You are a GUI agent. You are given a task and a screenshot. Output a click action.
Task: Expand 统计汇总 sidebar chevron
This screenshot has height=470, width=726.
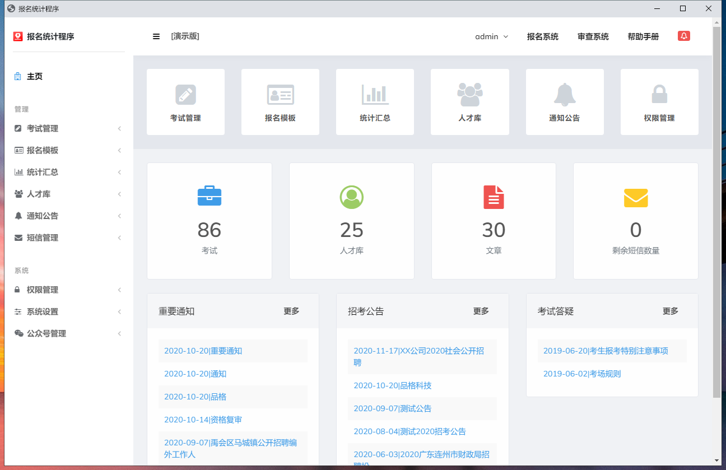coord(119,173)
